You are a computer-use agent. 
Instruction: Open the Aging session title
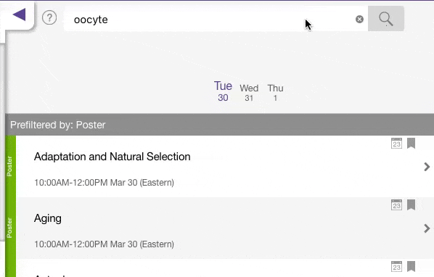(48, 219)
